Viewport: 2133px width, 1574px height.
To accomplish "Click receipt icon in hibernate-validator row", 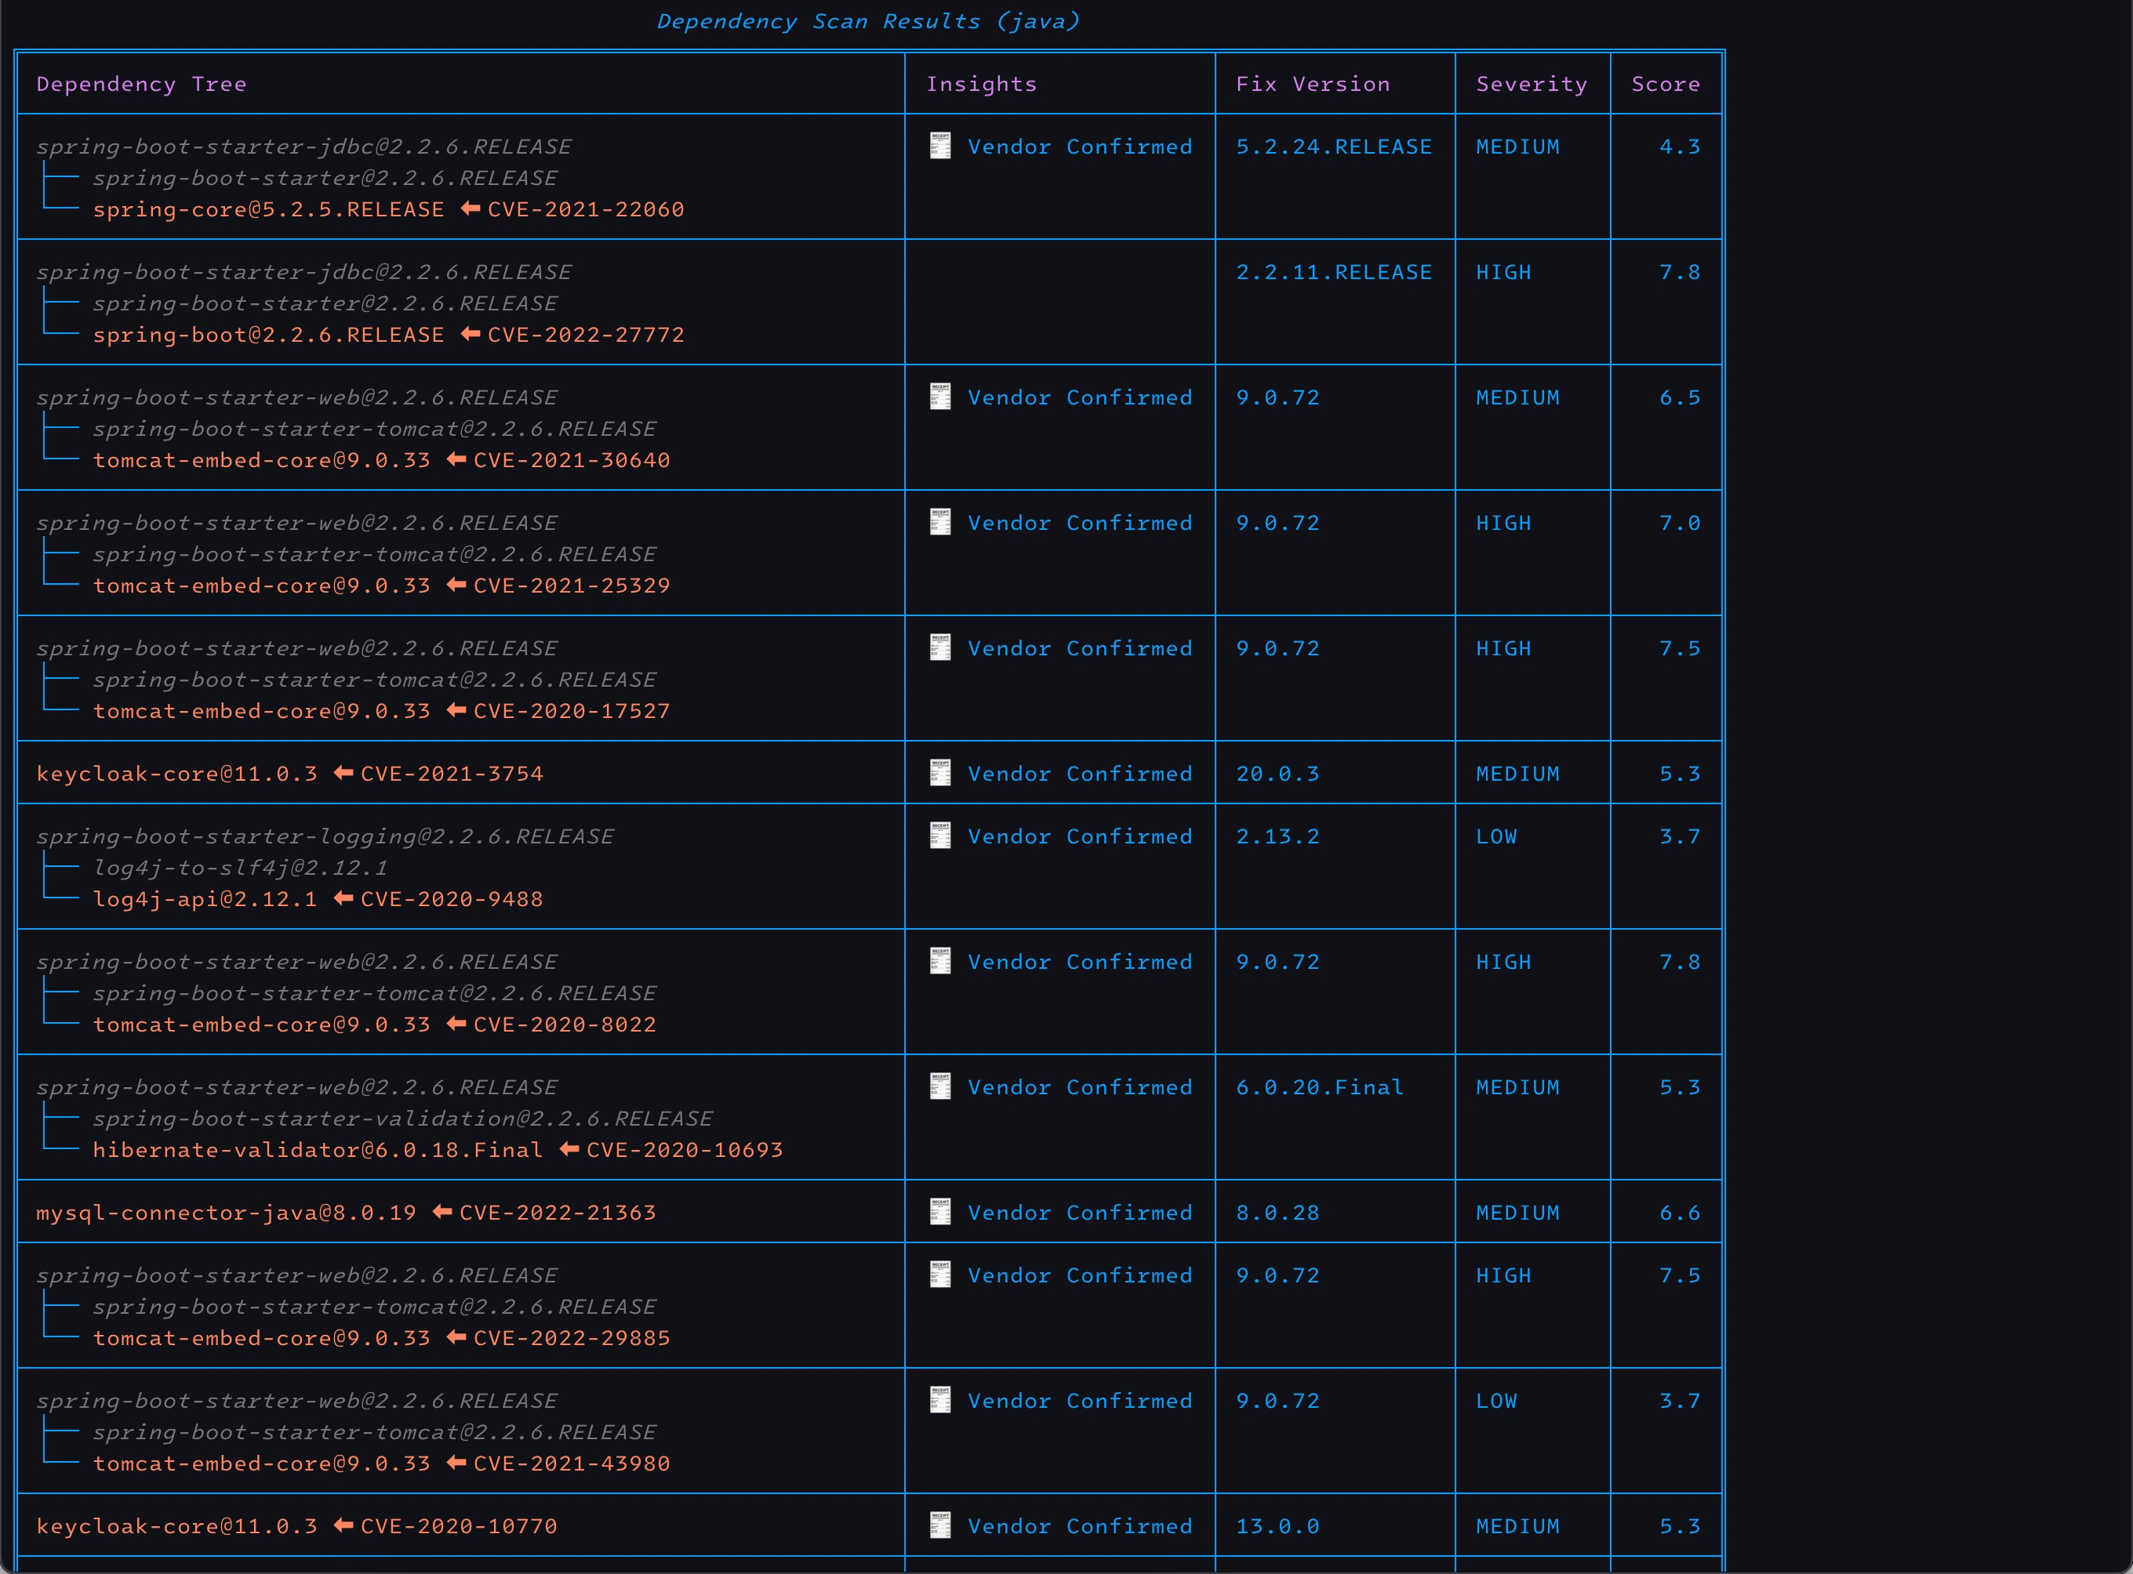I will 939,1086.
